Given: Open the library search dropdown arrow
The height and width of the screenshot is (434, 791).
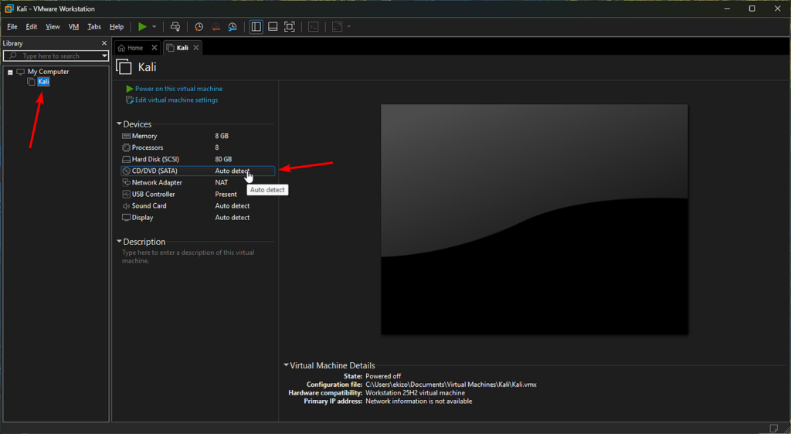Looking at the screenshot, I should click(104, 56).
